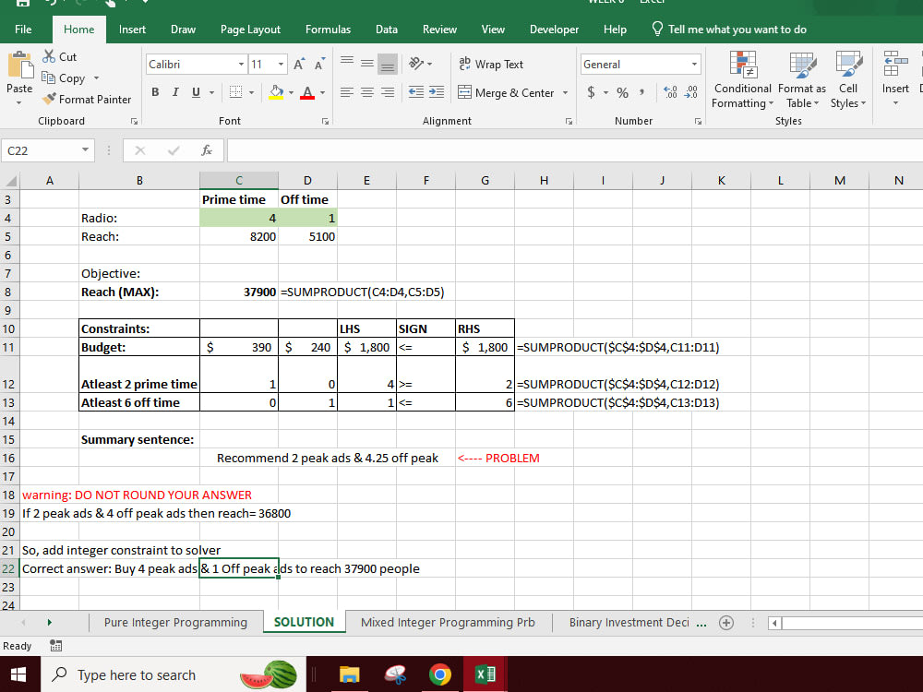The image size is (923, 692).
Task: Switch to the Formulas ribbon tab
Action: [x=328, y=29]
